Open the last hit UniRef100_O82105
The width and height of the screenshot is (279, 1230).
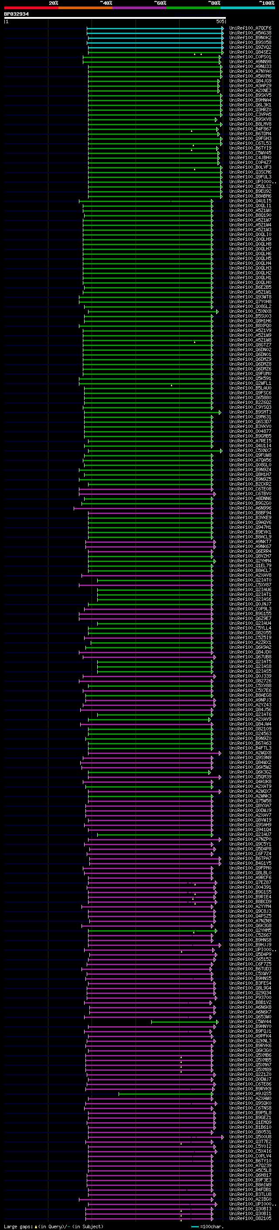point(250,1219)
